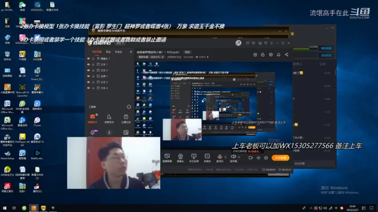The width and height of the screenshot is (378, 212).
Task: Toggle visibility of 摄像头 1 source
Action: pyautogui.click(x=88, y=58)
